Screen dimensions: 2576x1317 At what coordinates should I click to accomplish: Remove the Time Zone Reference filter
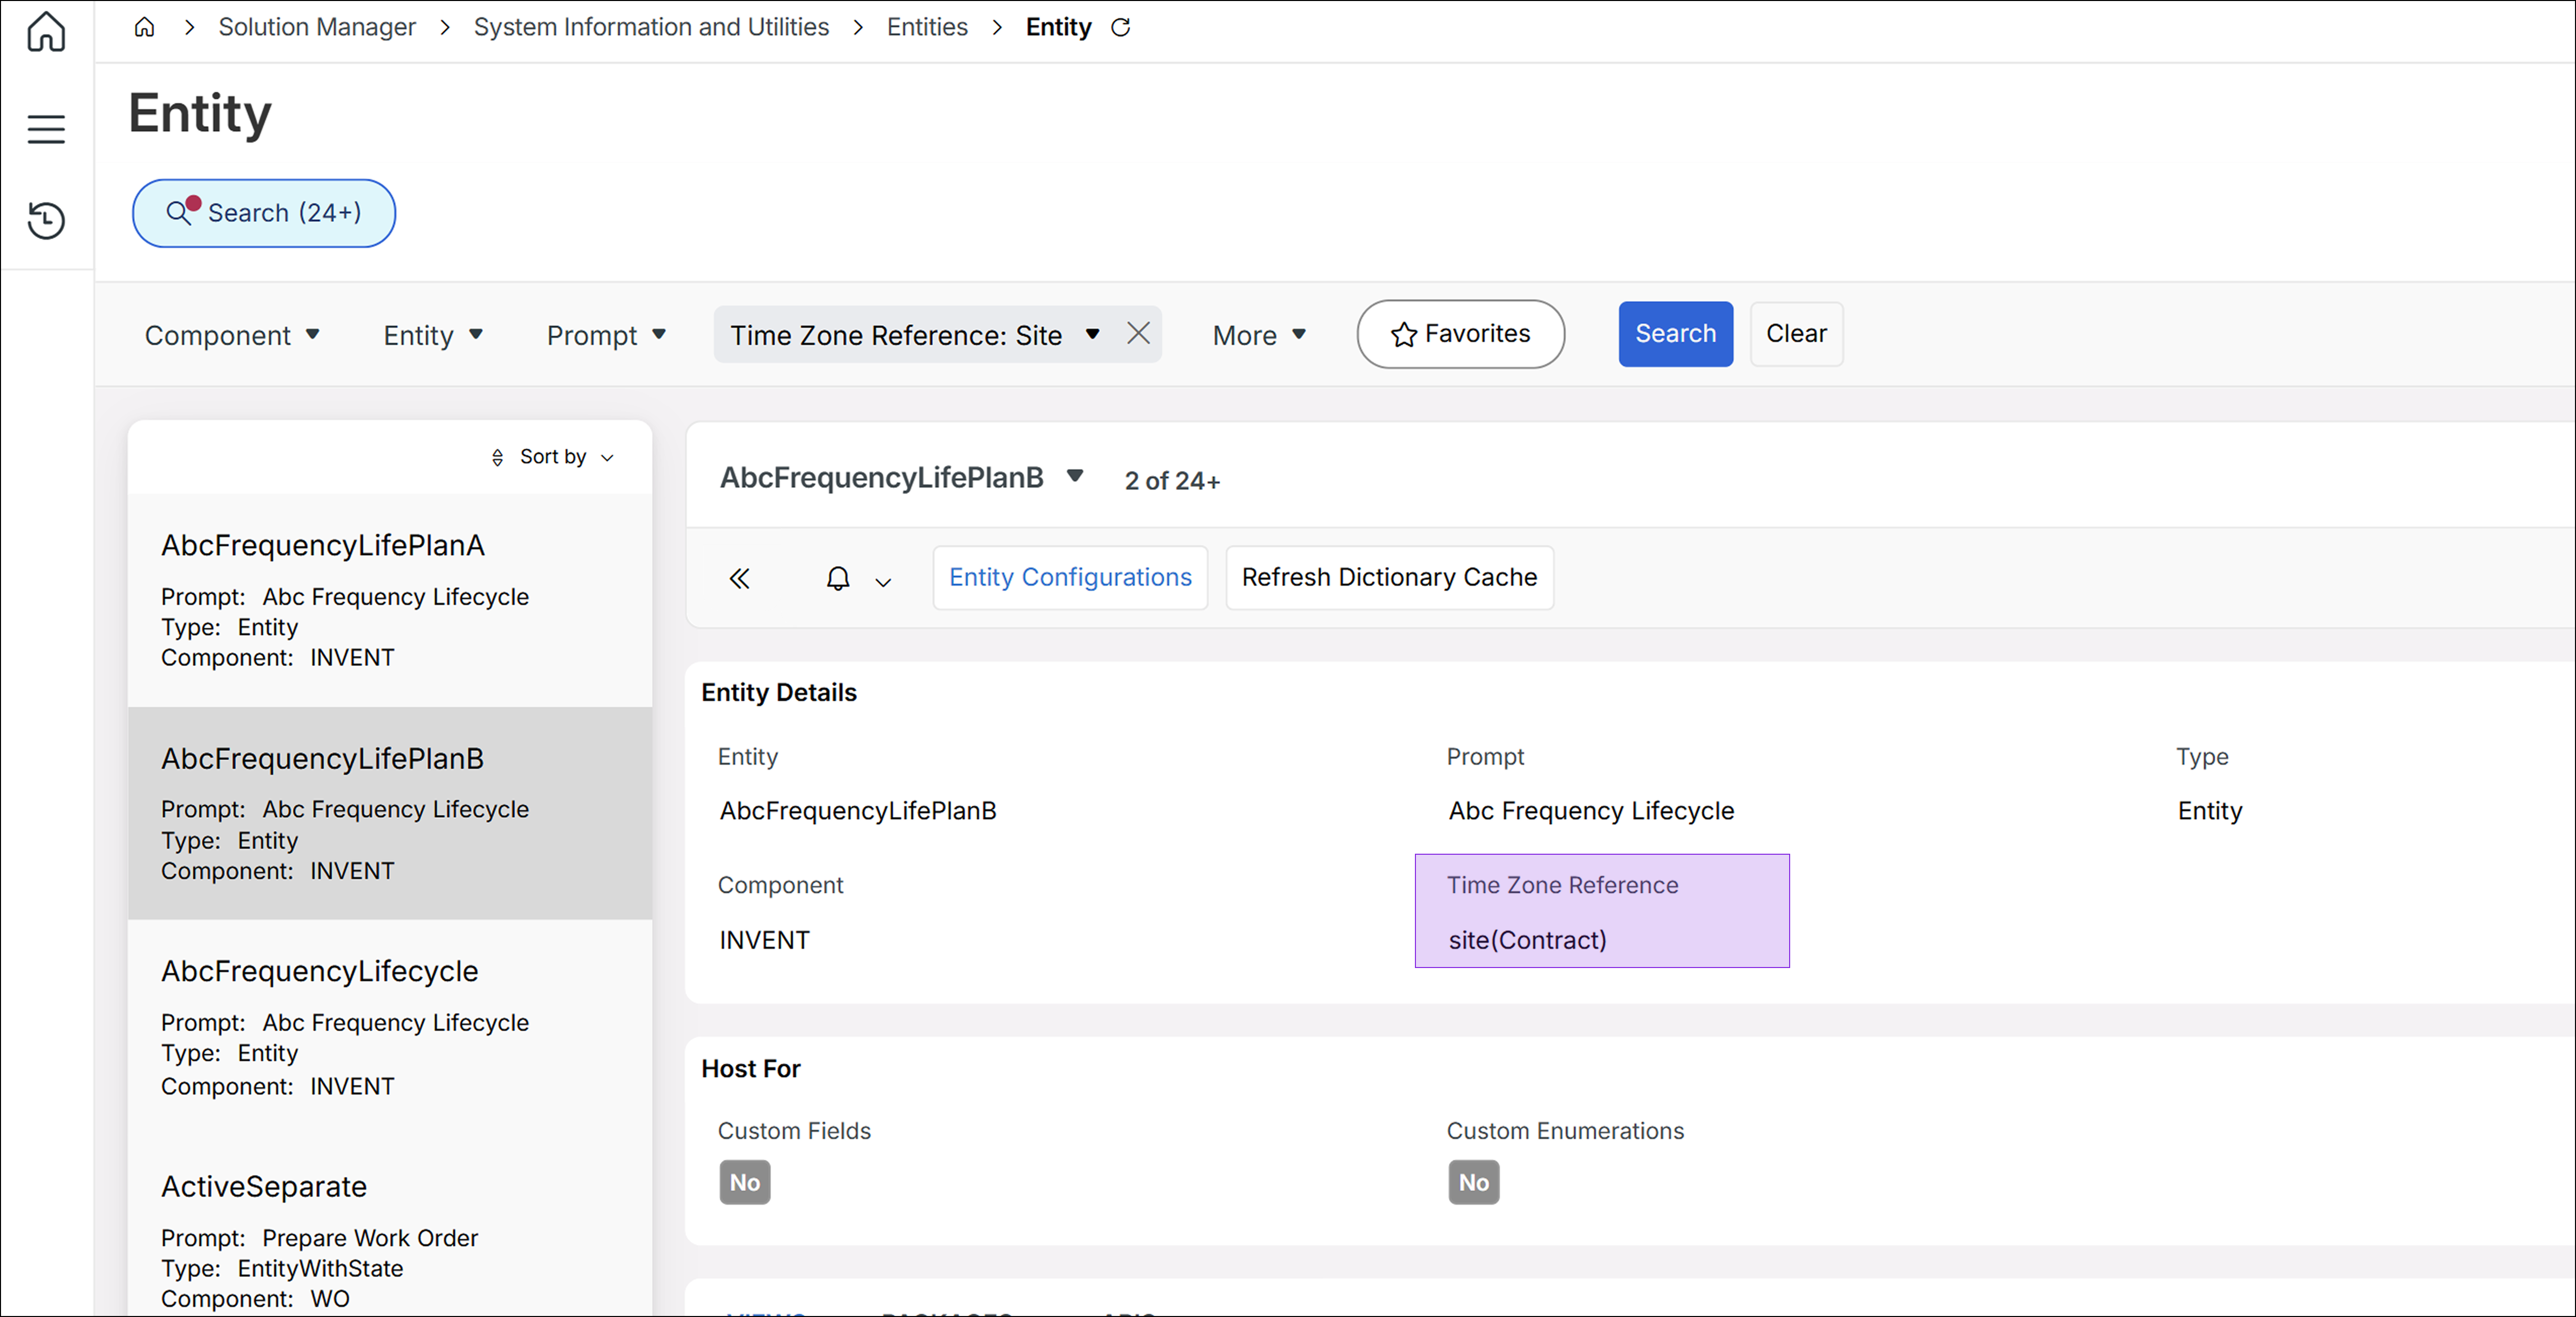[1138, 333]
